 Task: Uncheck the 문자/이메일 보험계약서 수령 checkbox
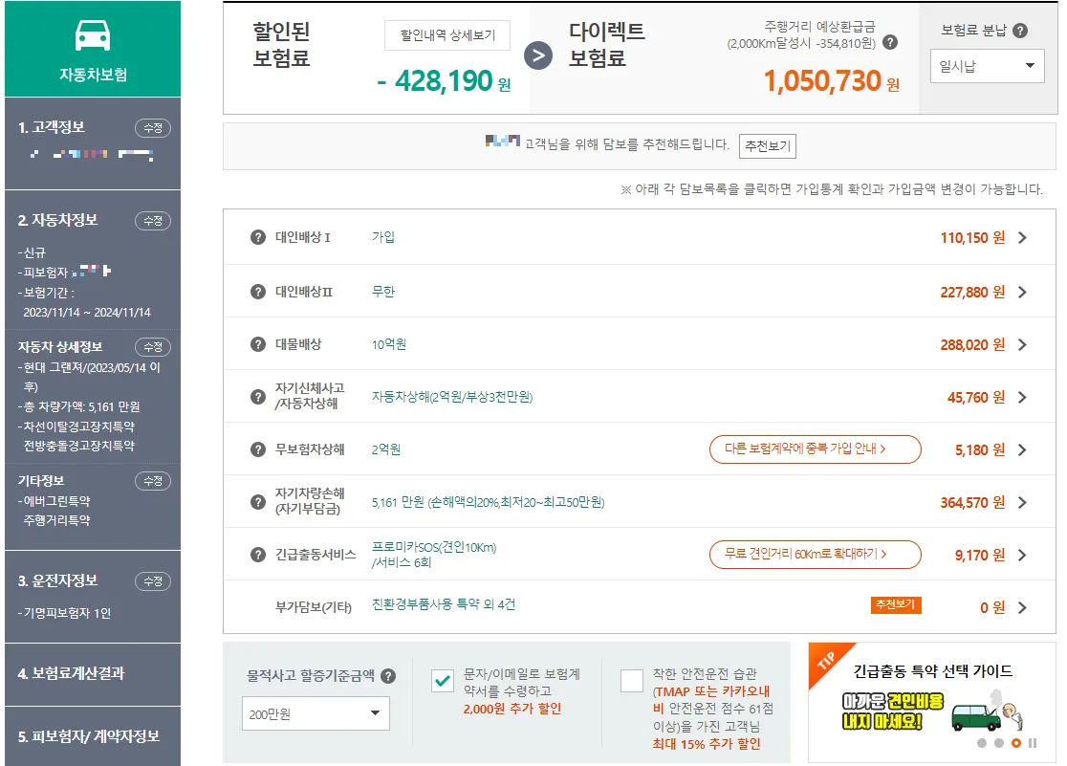[x=442, y=682]
